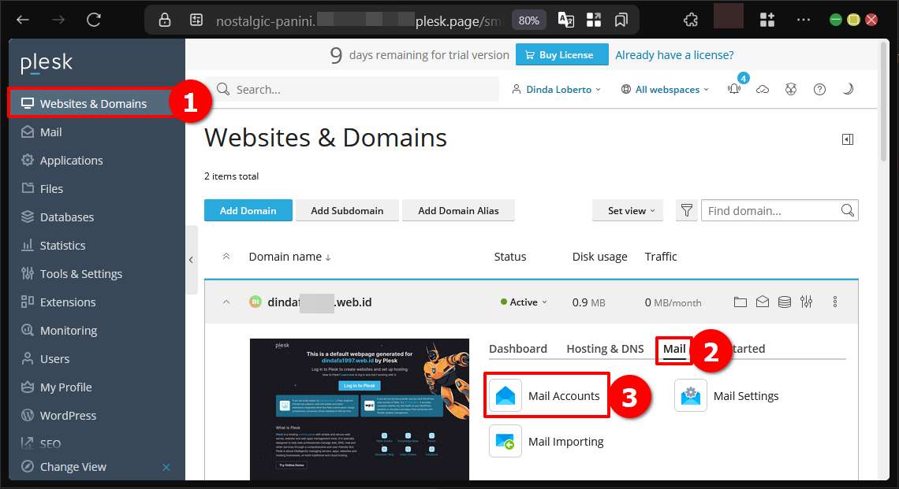Open the Mail Importing icon
899x489 pixels.
pos(505,442)
